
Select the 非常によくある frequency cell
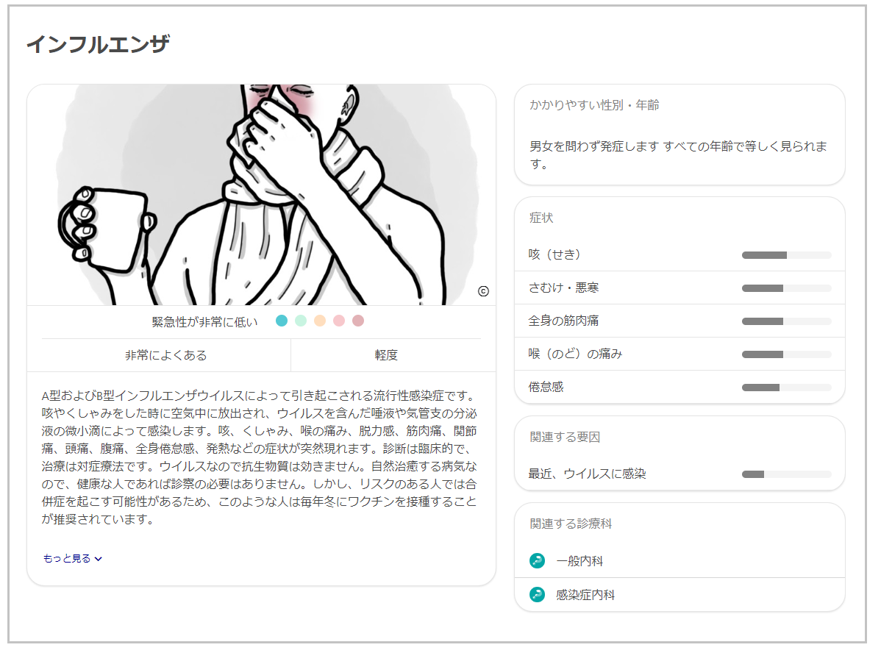[x=165, y=355]
